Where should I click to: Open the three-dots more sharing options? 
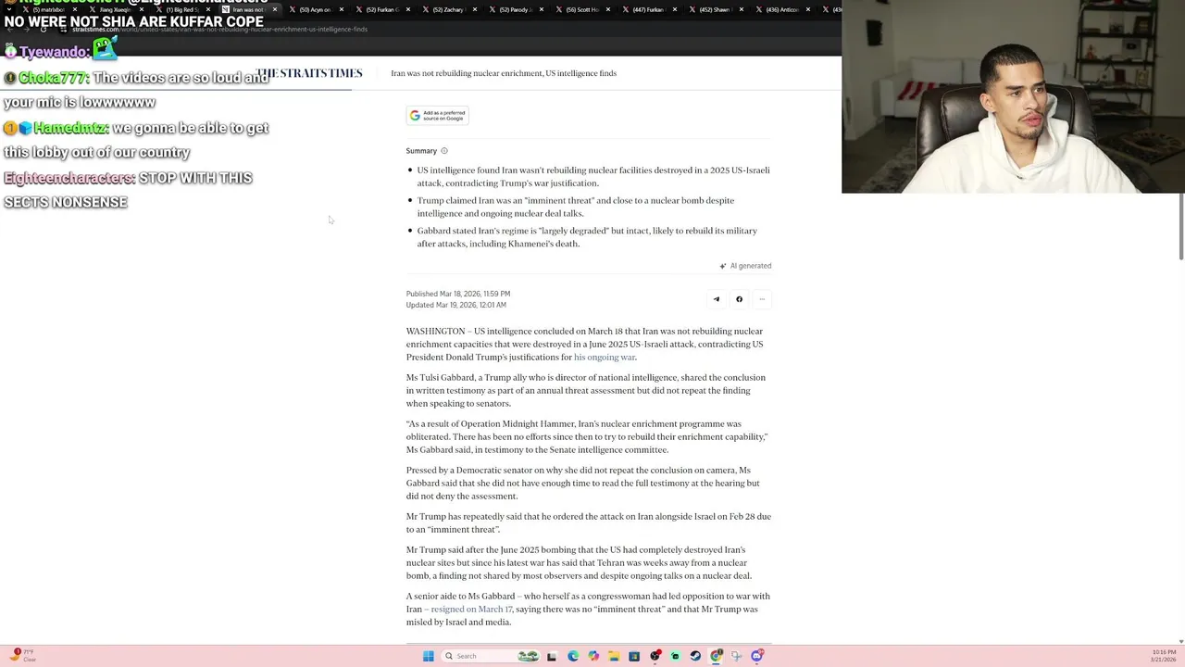762,299
